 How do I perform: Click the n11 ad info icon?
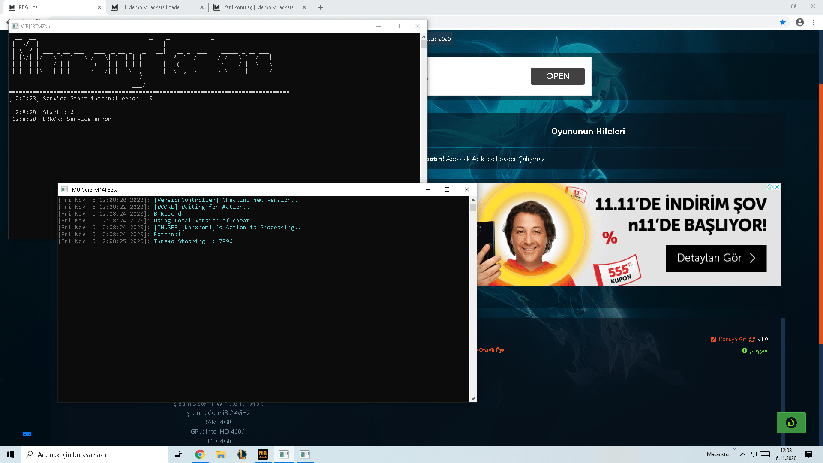point(770,187)
